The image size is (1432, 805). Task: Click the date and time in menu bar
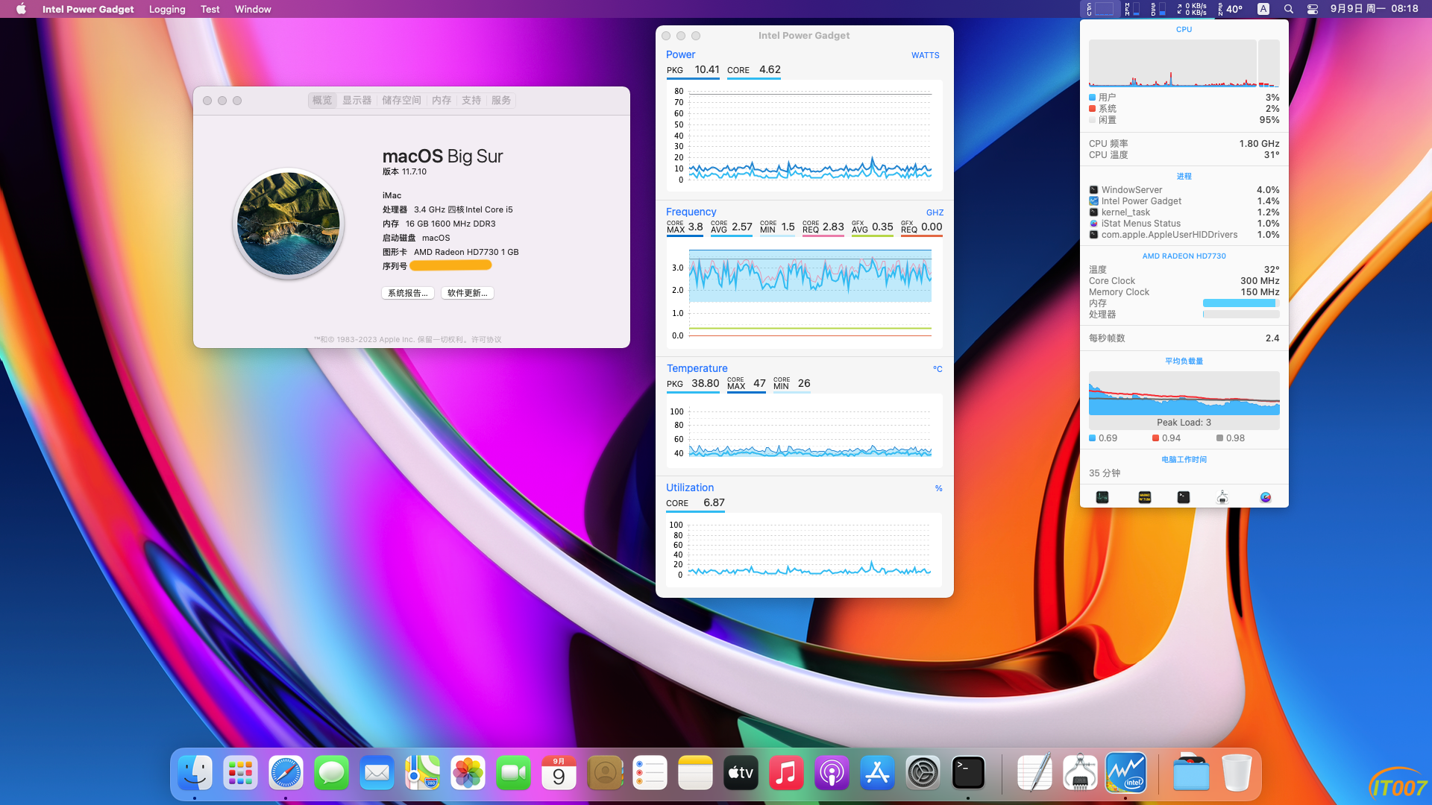[1374, 9]
